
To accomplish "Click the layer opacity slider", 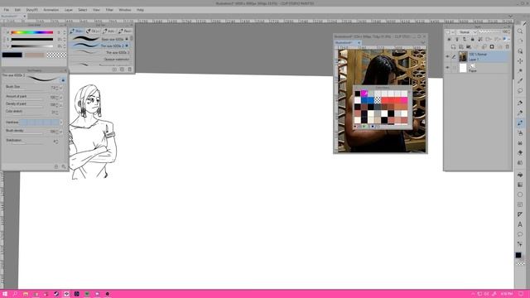I will coord(489,31).
